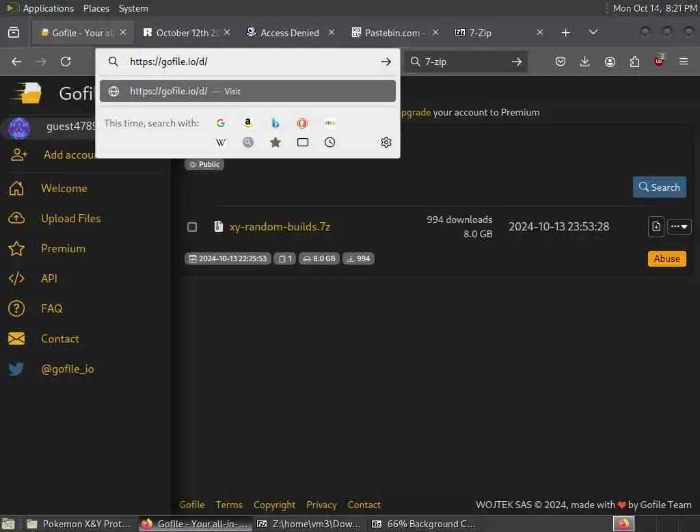Close the Pastebin.com tab
Image resolution: width=700 pixels, height=532 pixels.
[x=435, y=32]
